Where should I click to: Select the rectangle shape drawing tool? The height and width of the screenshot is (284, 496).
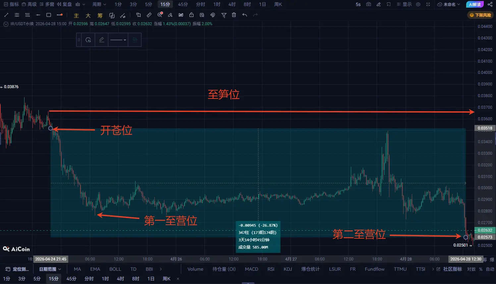click(x=49, y=15)
